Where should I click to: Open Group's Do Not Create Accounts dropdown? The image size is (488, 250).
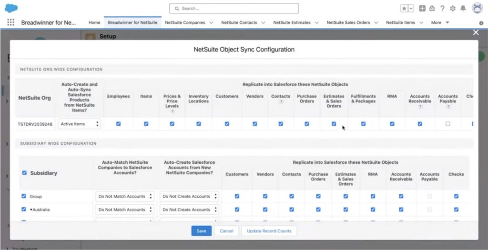click(189, 196)
